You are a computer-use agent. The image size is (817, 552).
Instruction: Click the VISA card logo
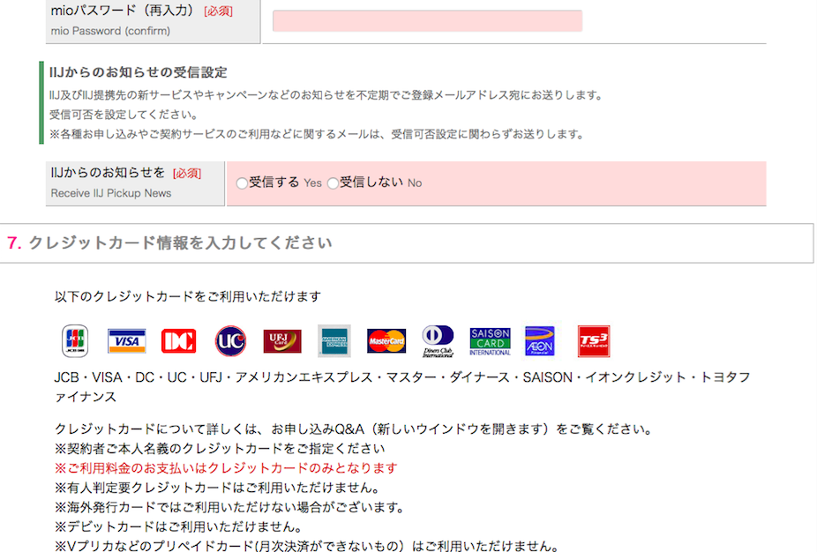(127, 341)
